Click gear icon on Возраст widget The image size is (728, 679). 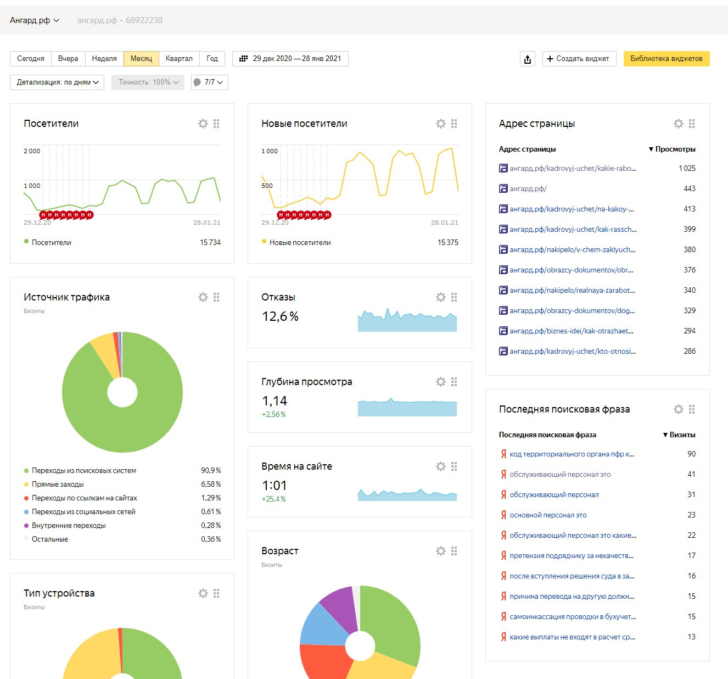point(441,551)
